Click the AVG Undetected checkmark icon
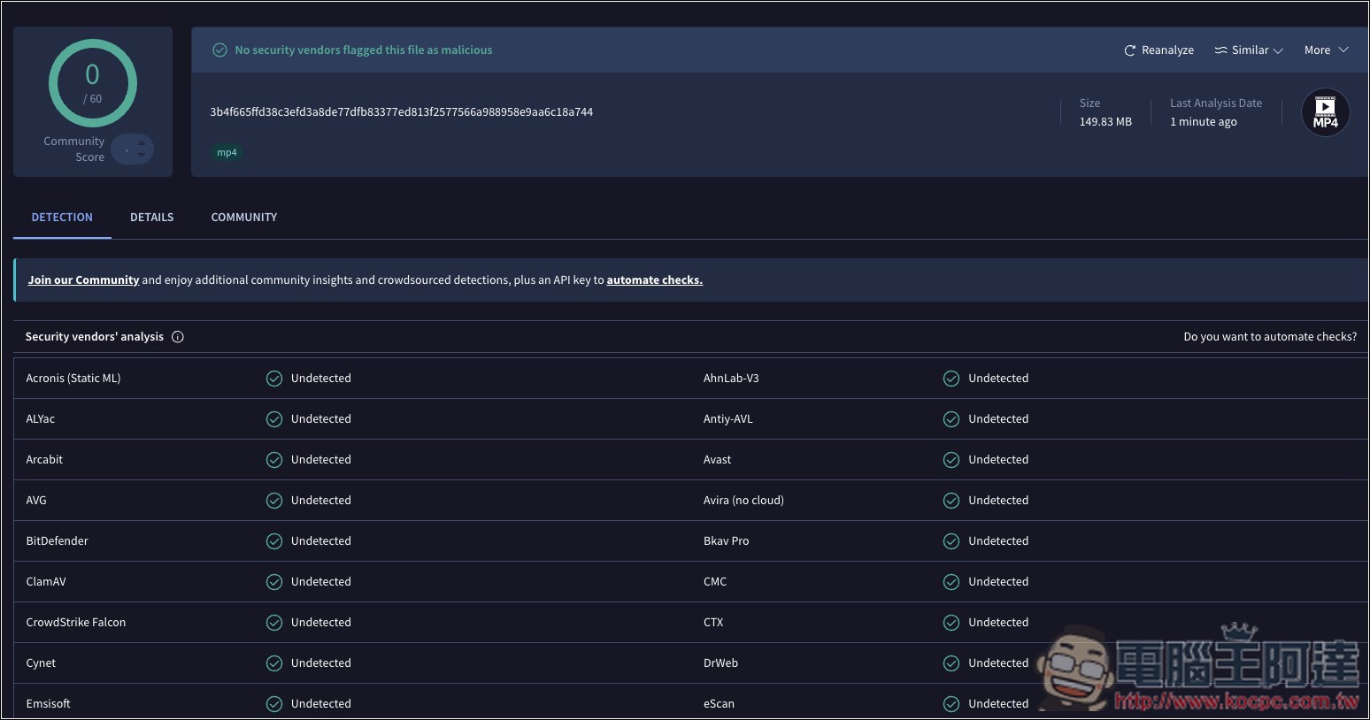This screenshot has width=1370, height=720. 274,501
